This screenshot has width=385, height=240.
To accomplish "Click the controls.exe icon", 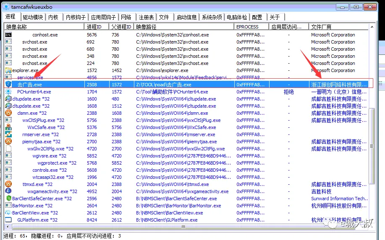I will point(8,170).
